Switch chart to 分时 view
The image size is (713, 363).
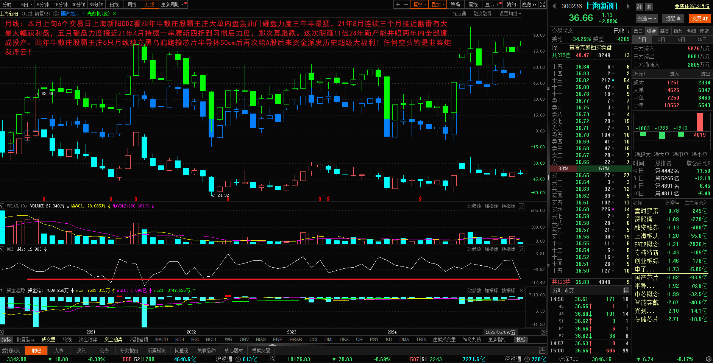[7, 5]
